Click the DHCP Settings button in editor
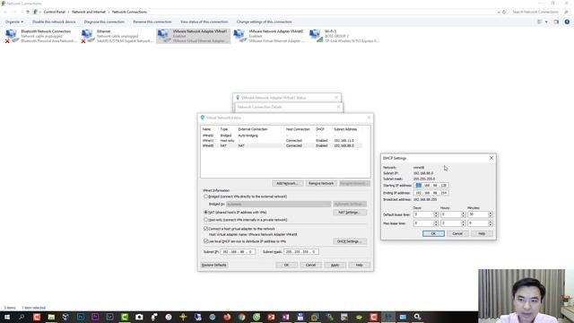The height and width of the screenshot is (323, 574). click(350, 241)
